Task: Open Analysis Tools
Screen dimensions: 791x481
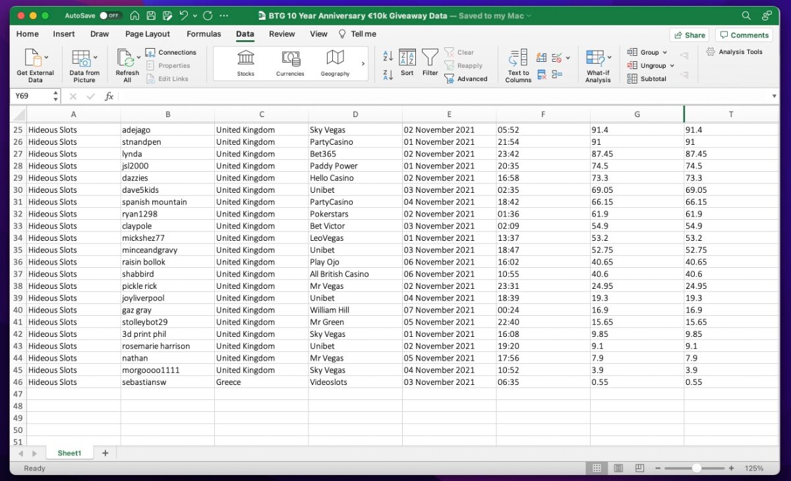Action: pos(734,52)
